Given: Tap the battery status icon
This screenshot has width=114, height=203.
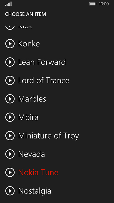Looking at the screenshot, I should point(92,4).
